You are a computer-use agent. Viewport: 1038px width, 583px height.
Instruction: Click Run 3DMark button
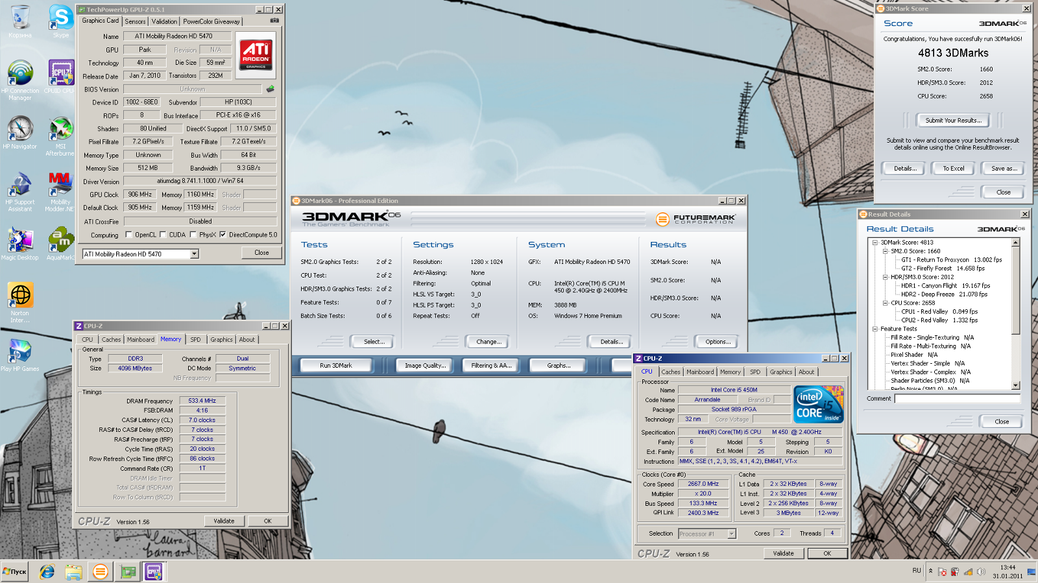point(336,366)
